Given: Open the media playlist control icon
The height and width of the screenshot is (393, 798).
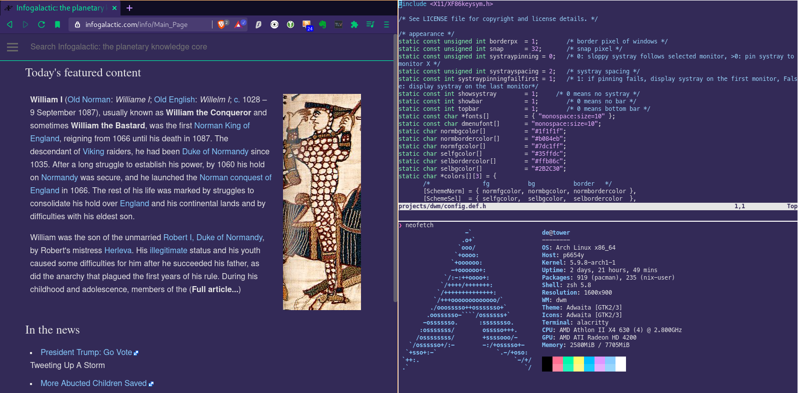Looking at the screenshot, I should (370, 24).
